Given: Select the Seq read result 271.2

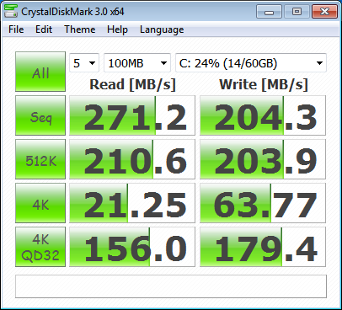Looking at the screenshot, I should pyautogui.click(x=132, y=115).
